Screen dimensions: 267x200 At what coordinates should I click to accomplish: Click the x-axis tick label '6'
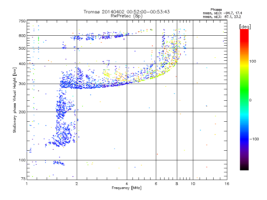tap(156, 184)
